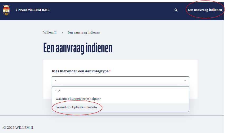The height and width of the screenshot is (133, 225).
Task: Click Een aanvraag indienen breadcrumb
Action: 84,32
